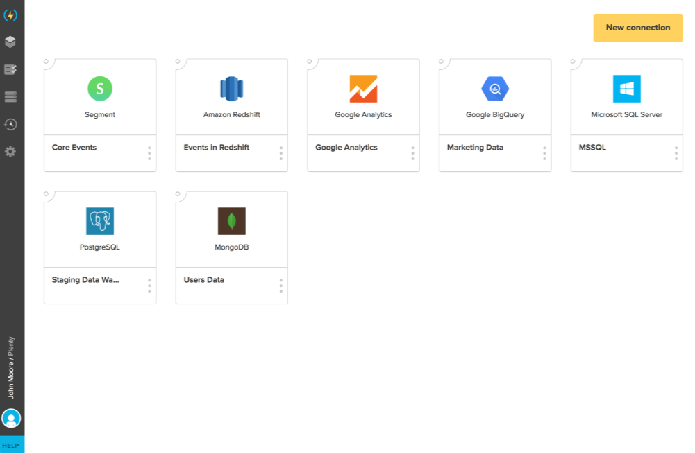Select the Core Events card circle
Screen dimensions: 695x454
[46, 62]
